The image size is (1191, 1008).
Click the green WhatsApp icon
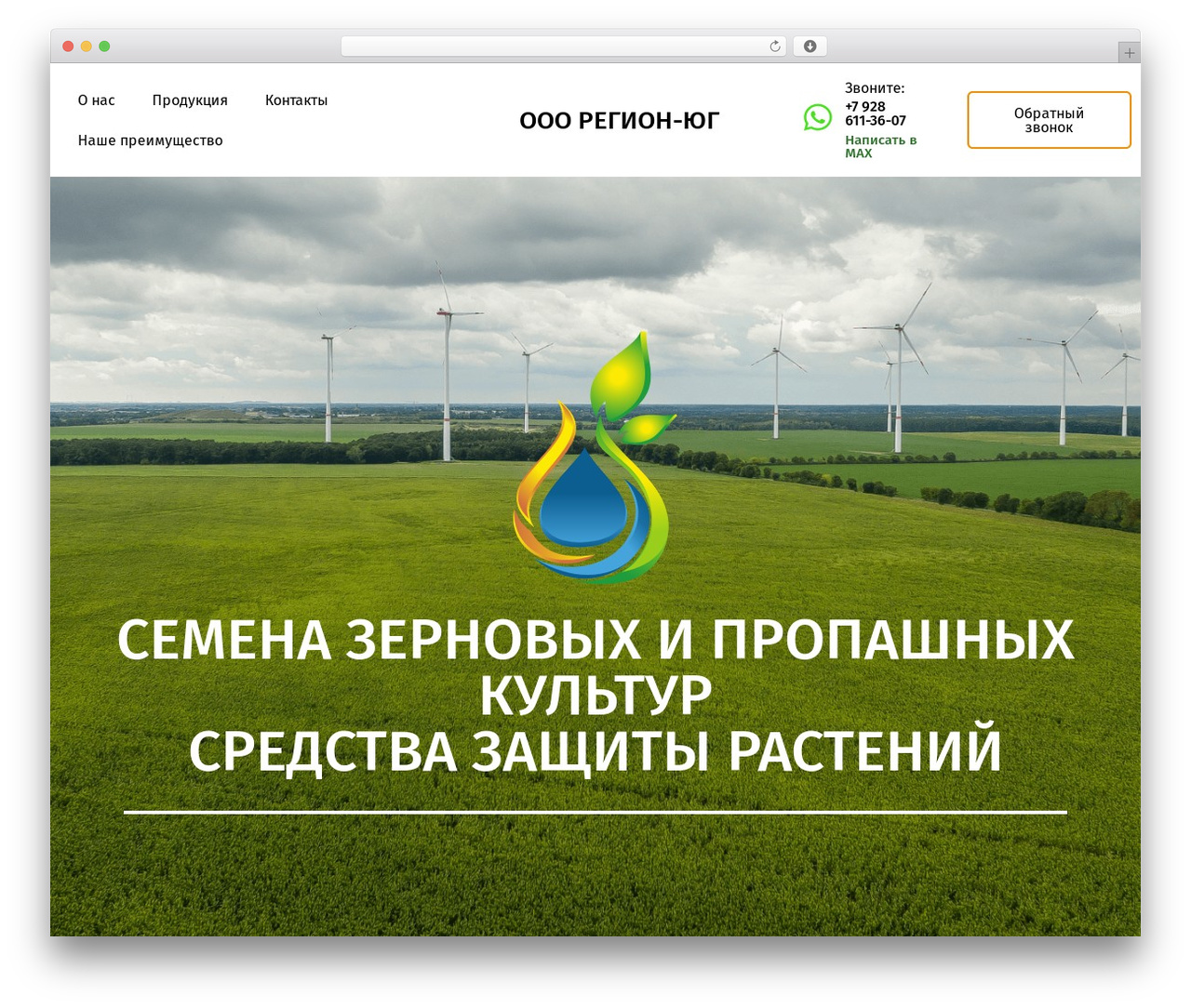click(x=818, y=117)
